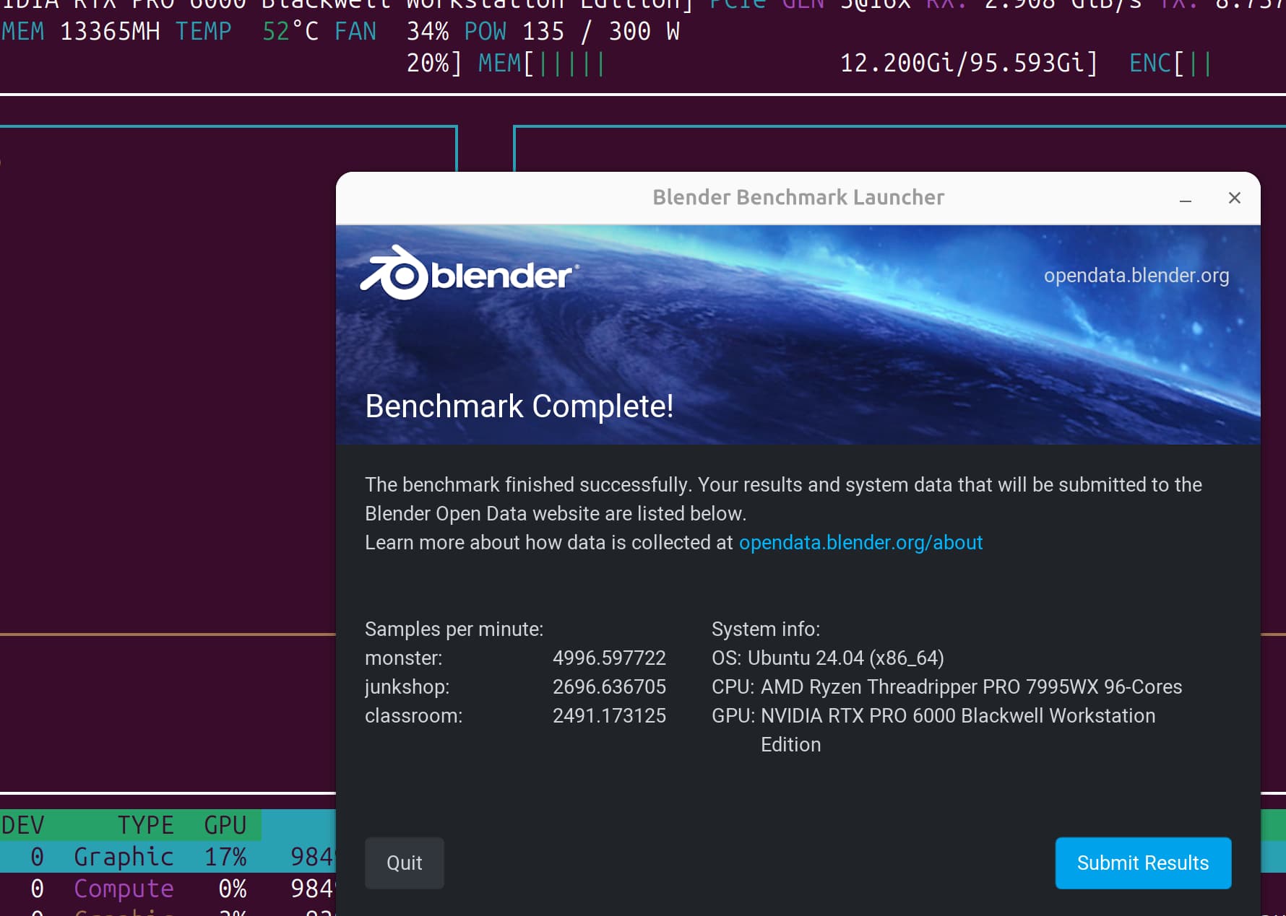Select the classroom score 2491.173125
Viewport: 1286px width, 916px height.
(608, 715)
